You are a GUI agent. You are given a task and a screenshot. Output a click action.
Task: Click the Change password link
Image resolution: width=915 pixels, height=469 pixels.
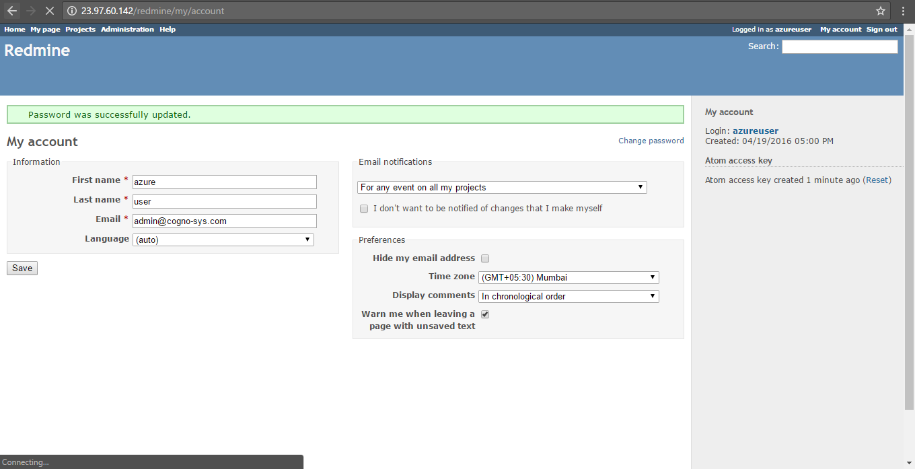[651, 141]
